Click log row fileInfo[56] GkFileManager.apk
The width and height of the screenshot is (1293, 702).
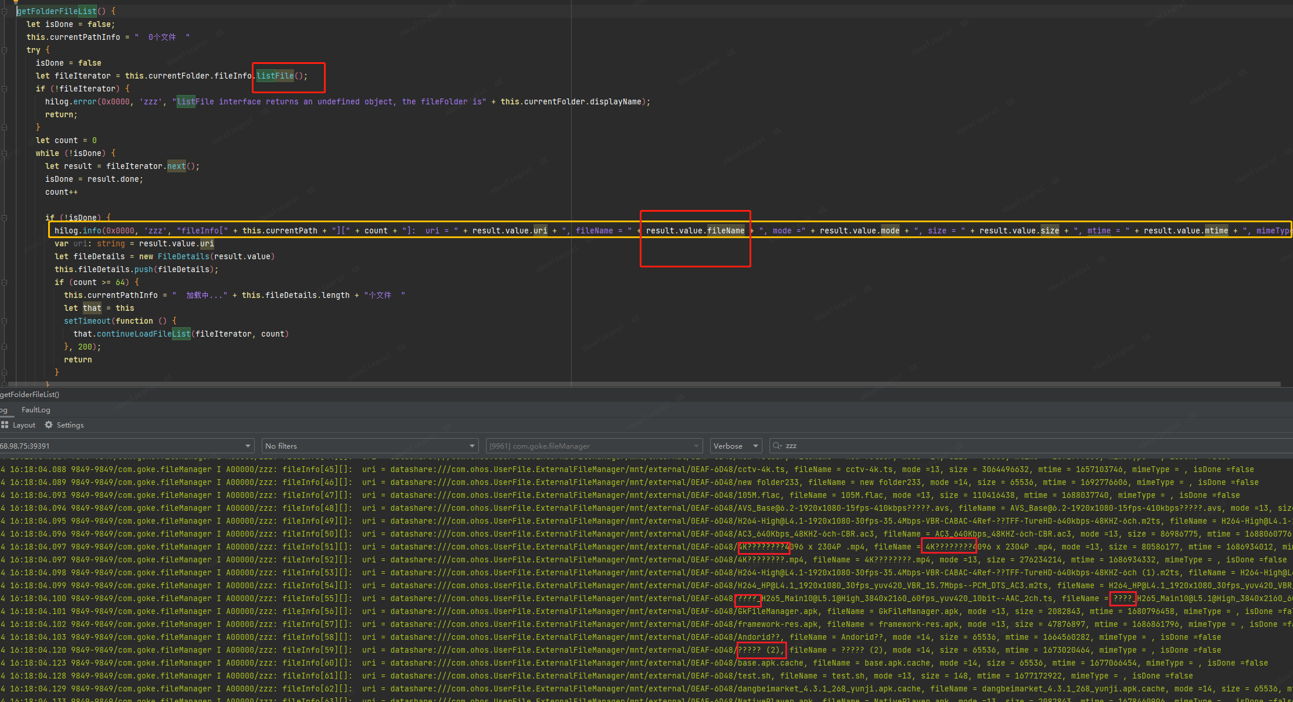pyautogui.click(x=646, y=611)
